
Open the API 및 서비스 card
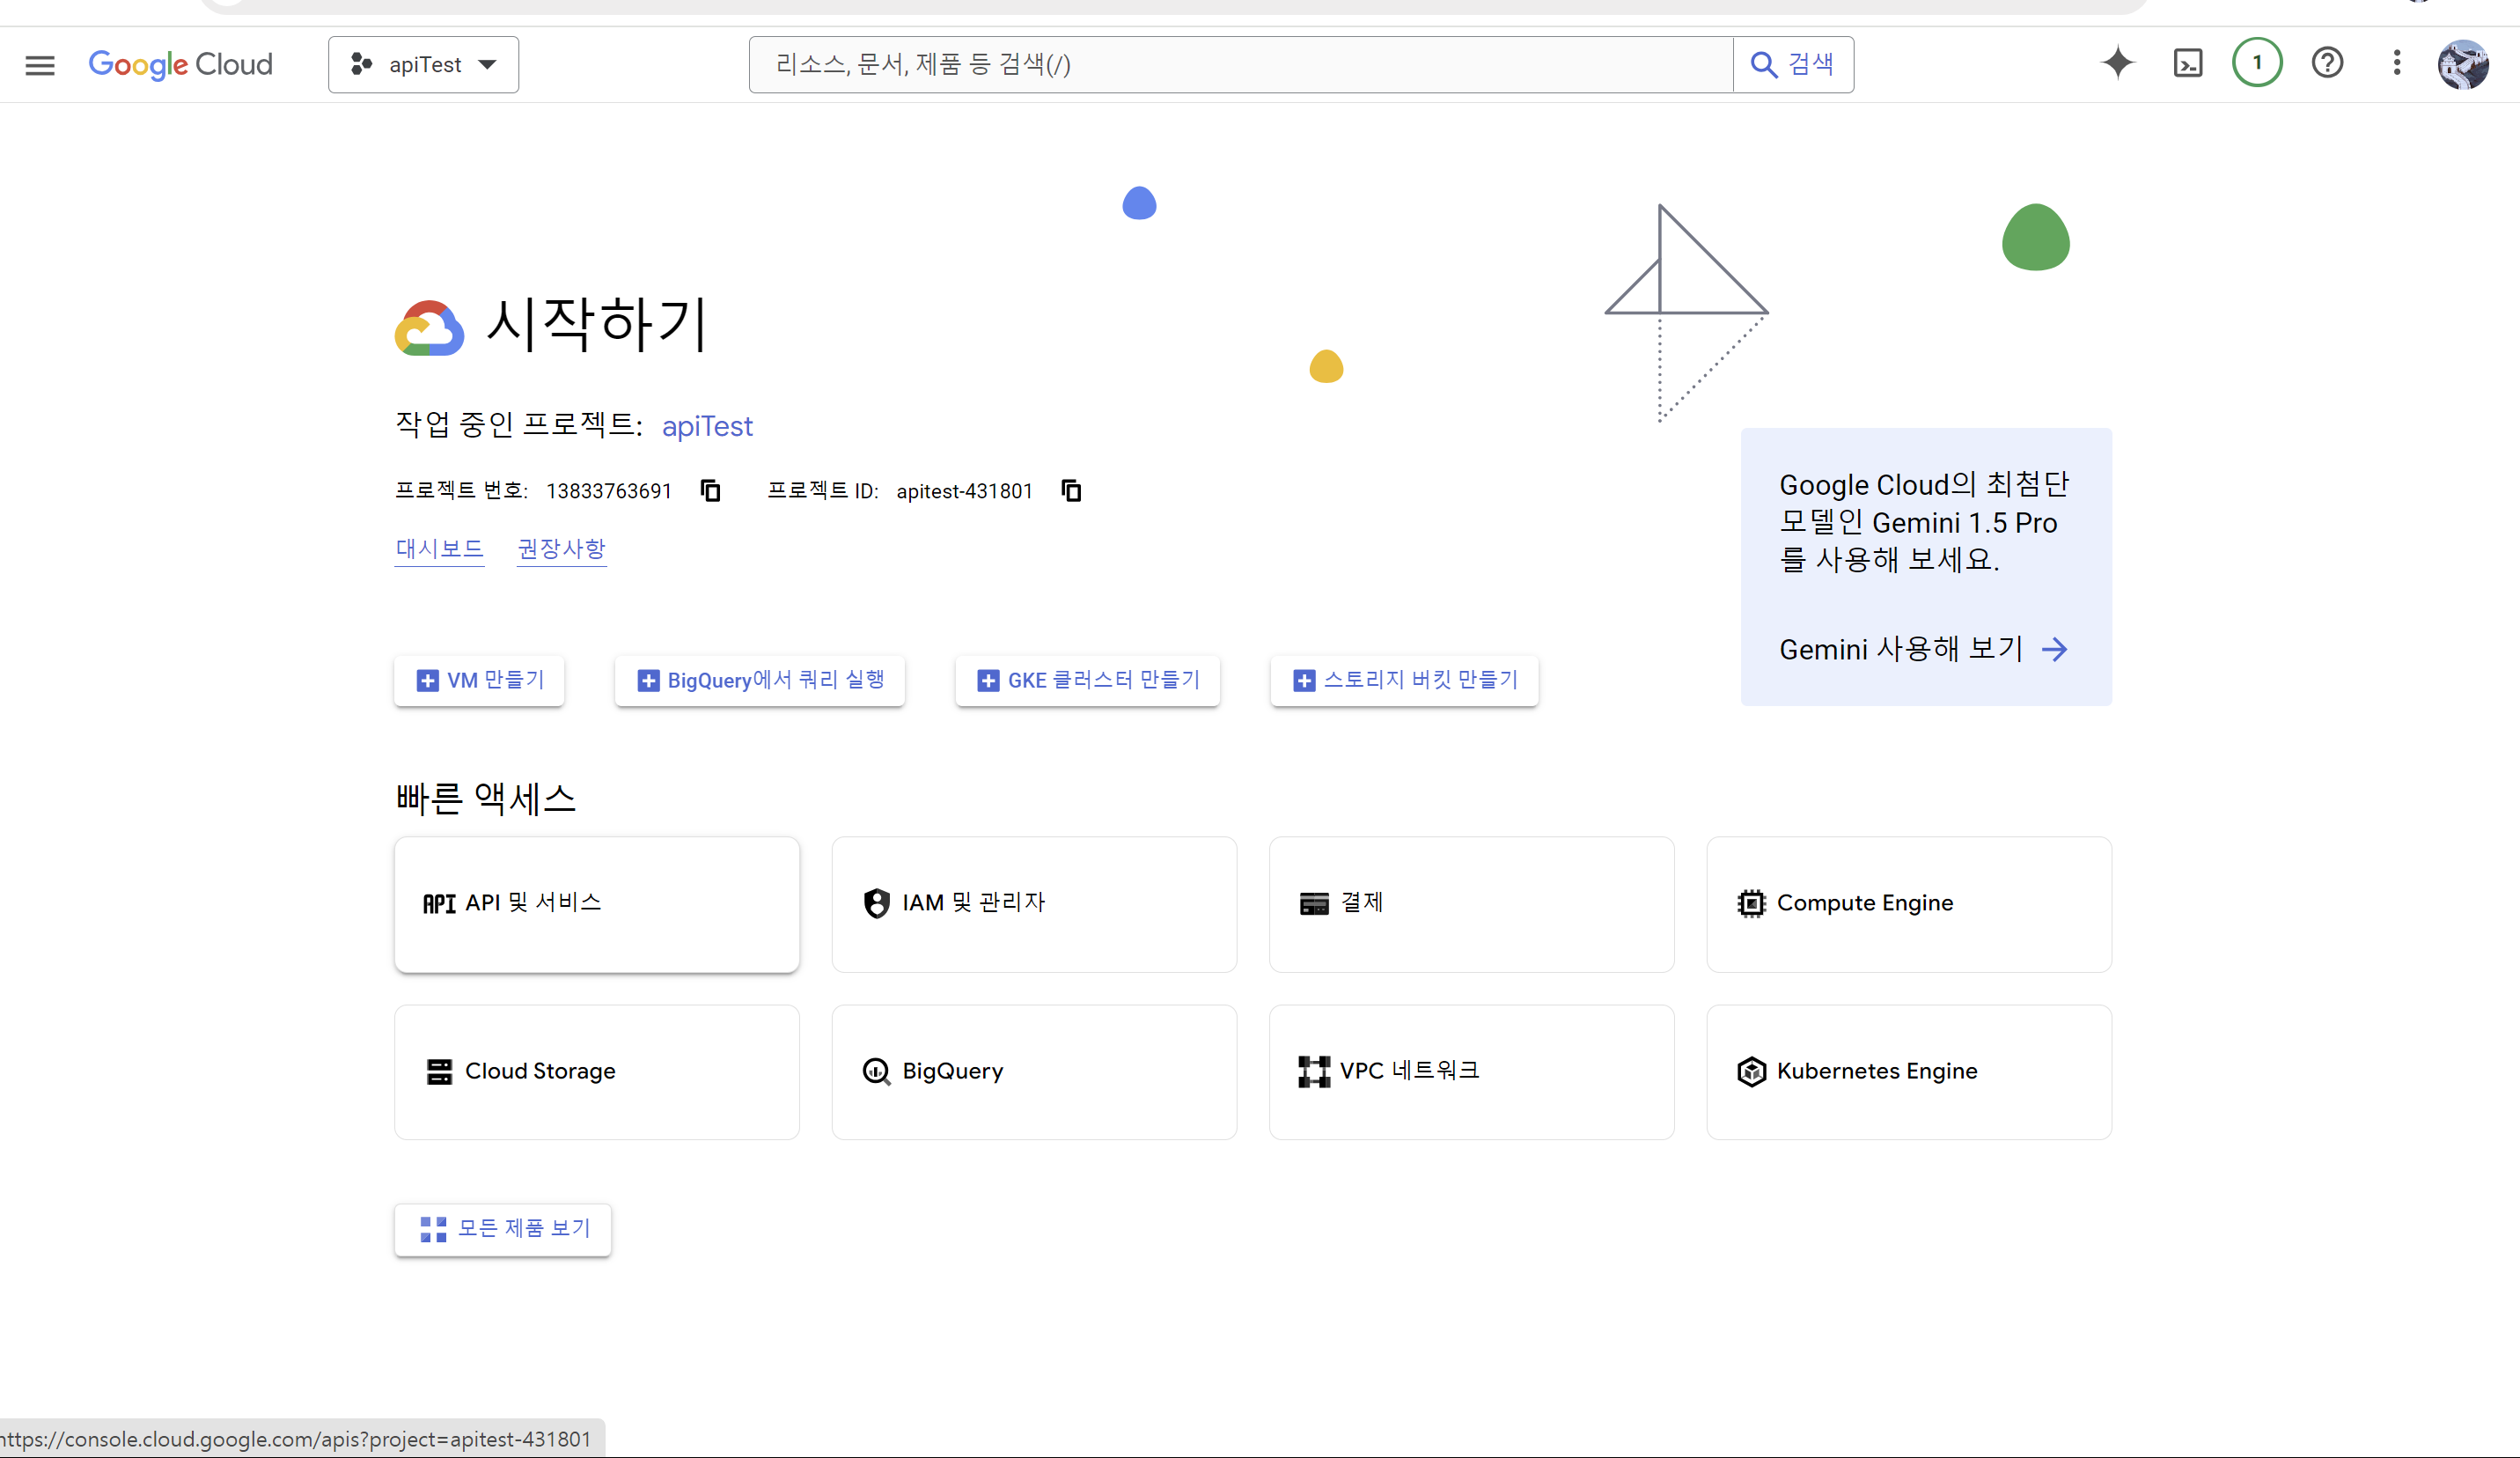(x=596, y=904)
